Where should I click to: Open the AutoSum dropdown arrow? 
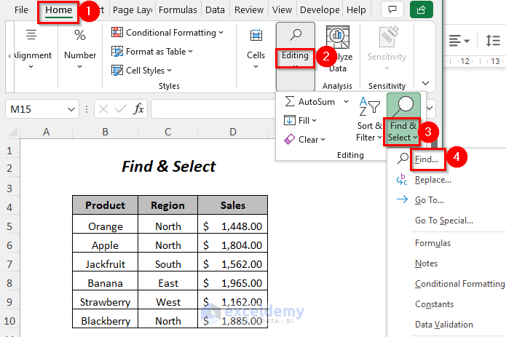(x=346, y=101)
